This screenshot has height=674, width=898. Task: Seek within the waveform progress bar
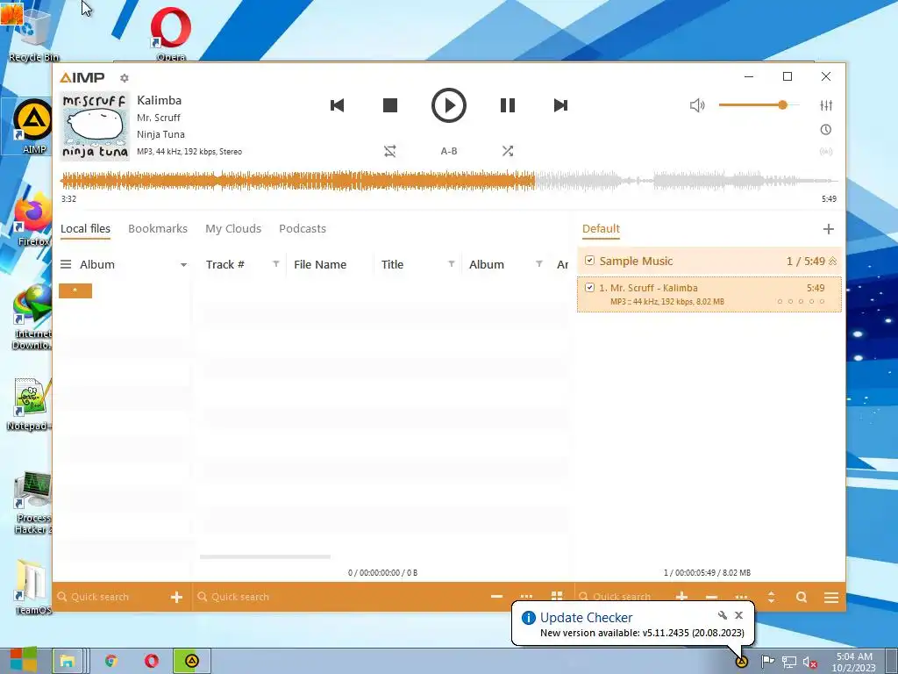pyautogui.click(x=450, y=181)
